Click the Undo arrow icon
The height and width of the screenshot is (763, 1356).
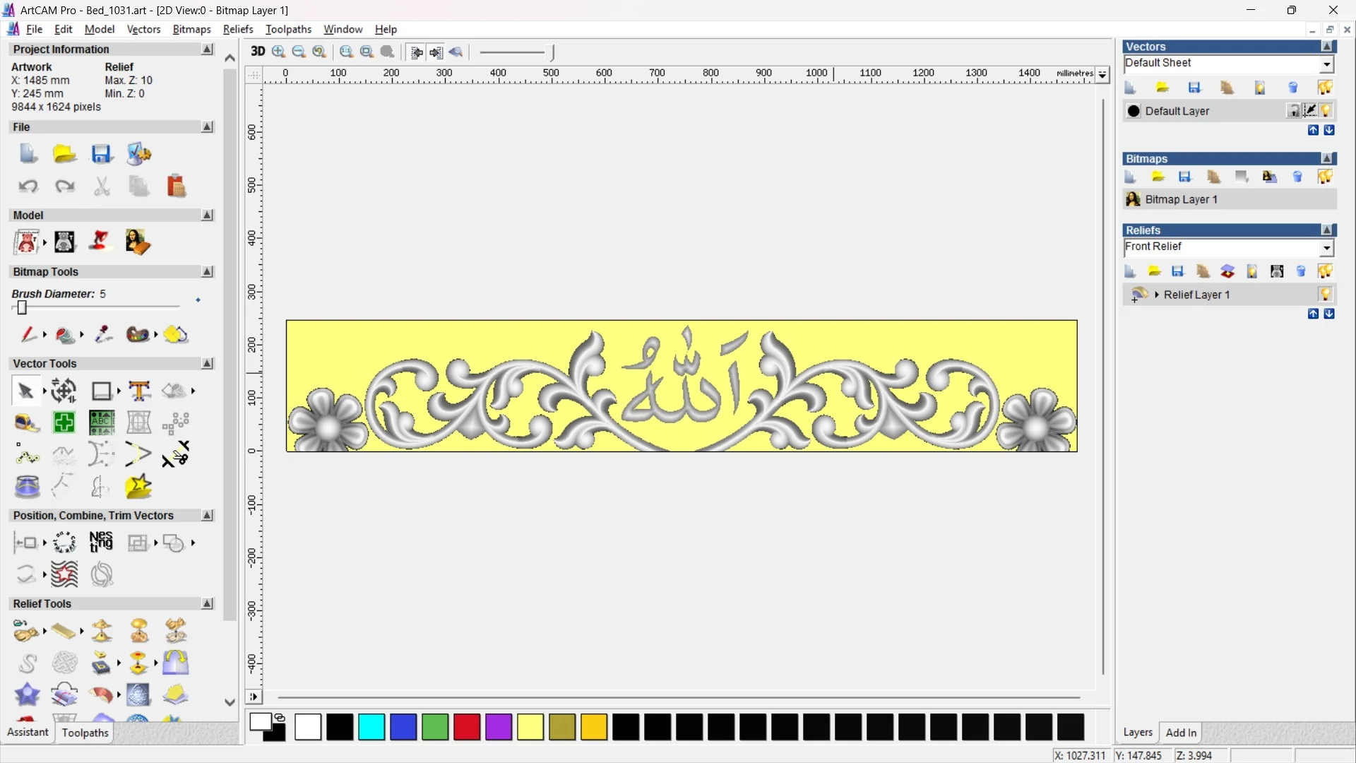[28, 186]
